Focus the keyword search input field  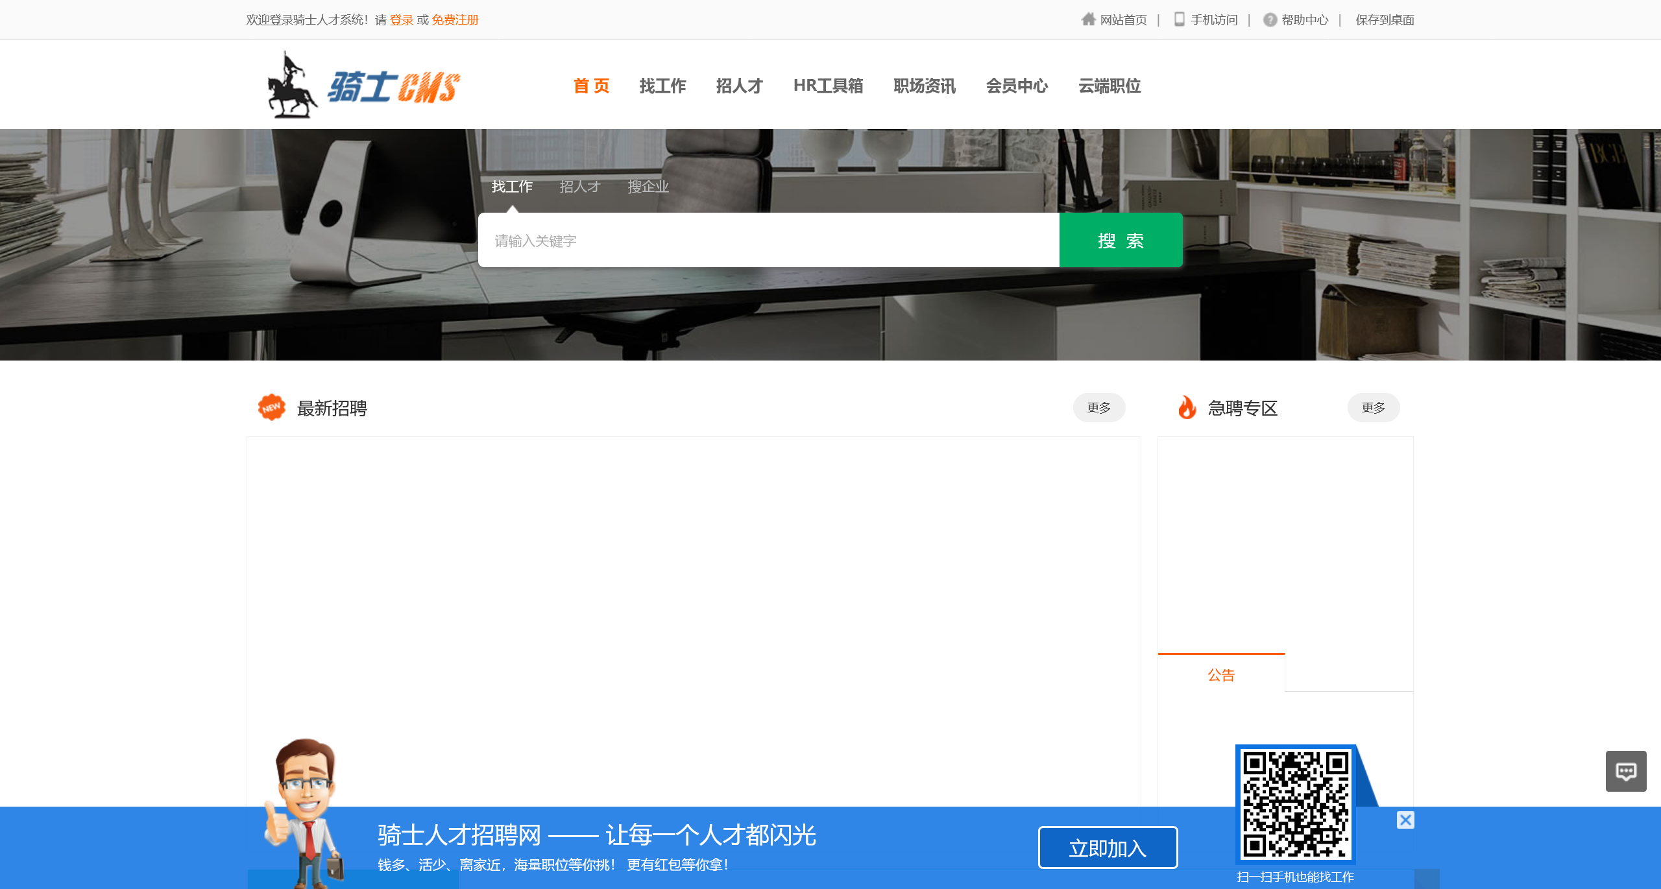pos(768,241)
